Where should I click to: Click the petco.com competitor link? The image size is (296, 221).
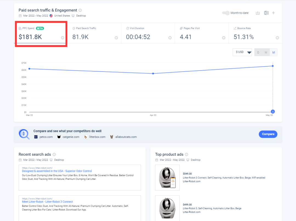click(46, 137)
